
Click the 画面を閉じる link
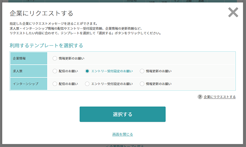pos(123,134)
